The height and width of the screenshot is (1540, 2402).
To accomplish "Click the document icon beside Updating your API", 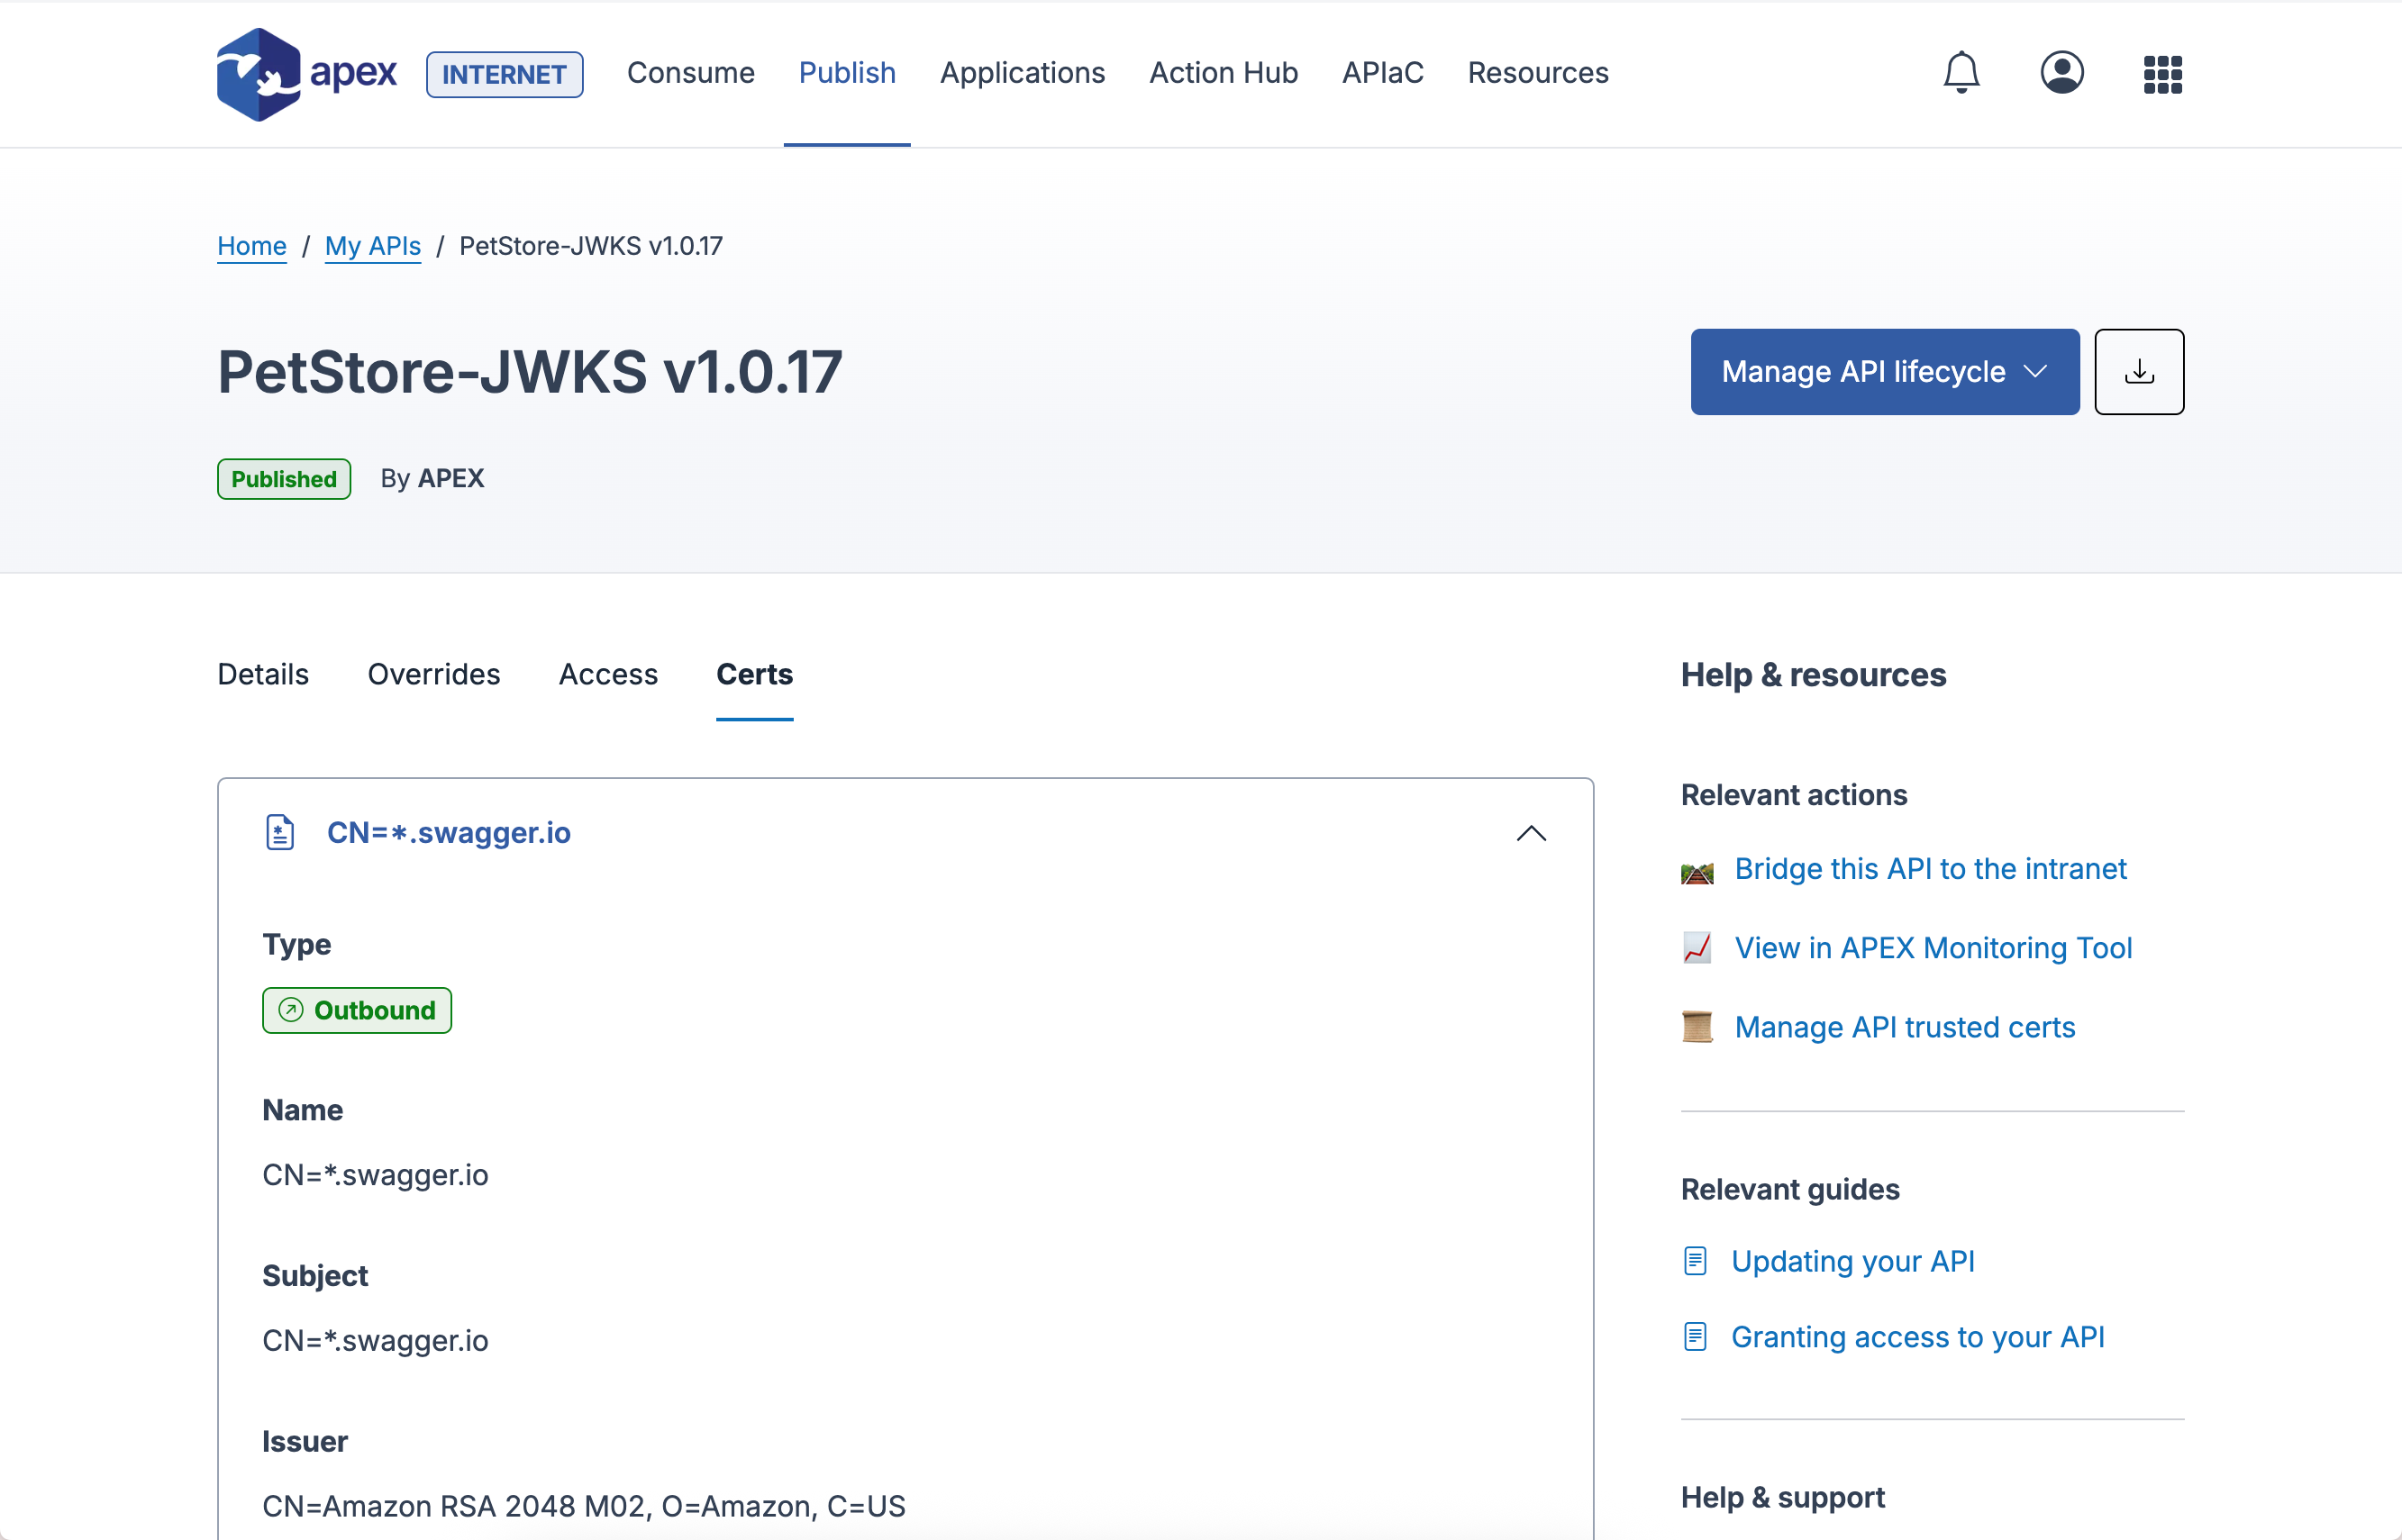I will coord(1695,1260).
